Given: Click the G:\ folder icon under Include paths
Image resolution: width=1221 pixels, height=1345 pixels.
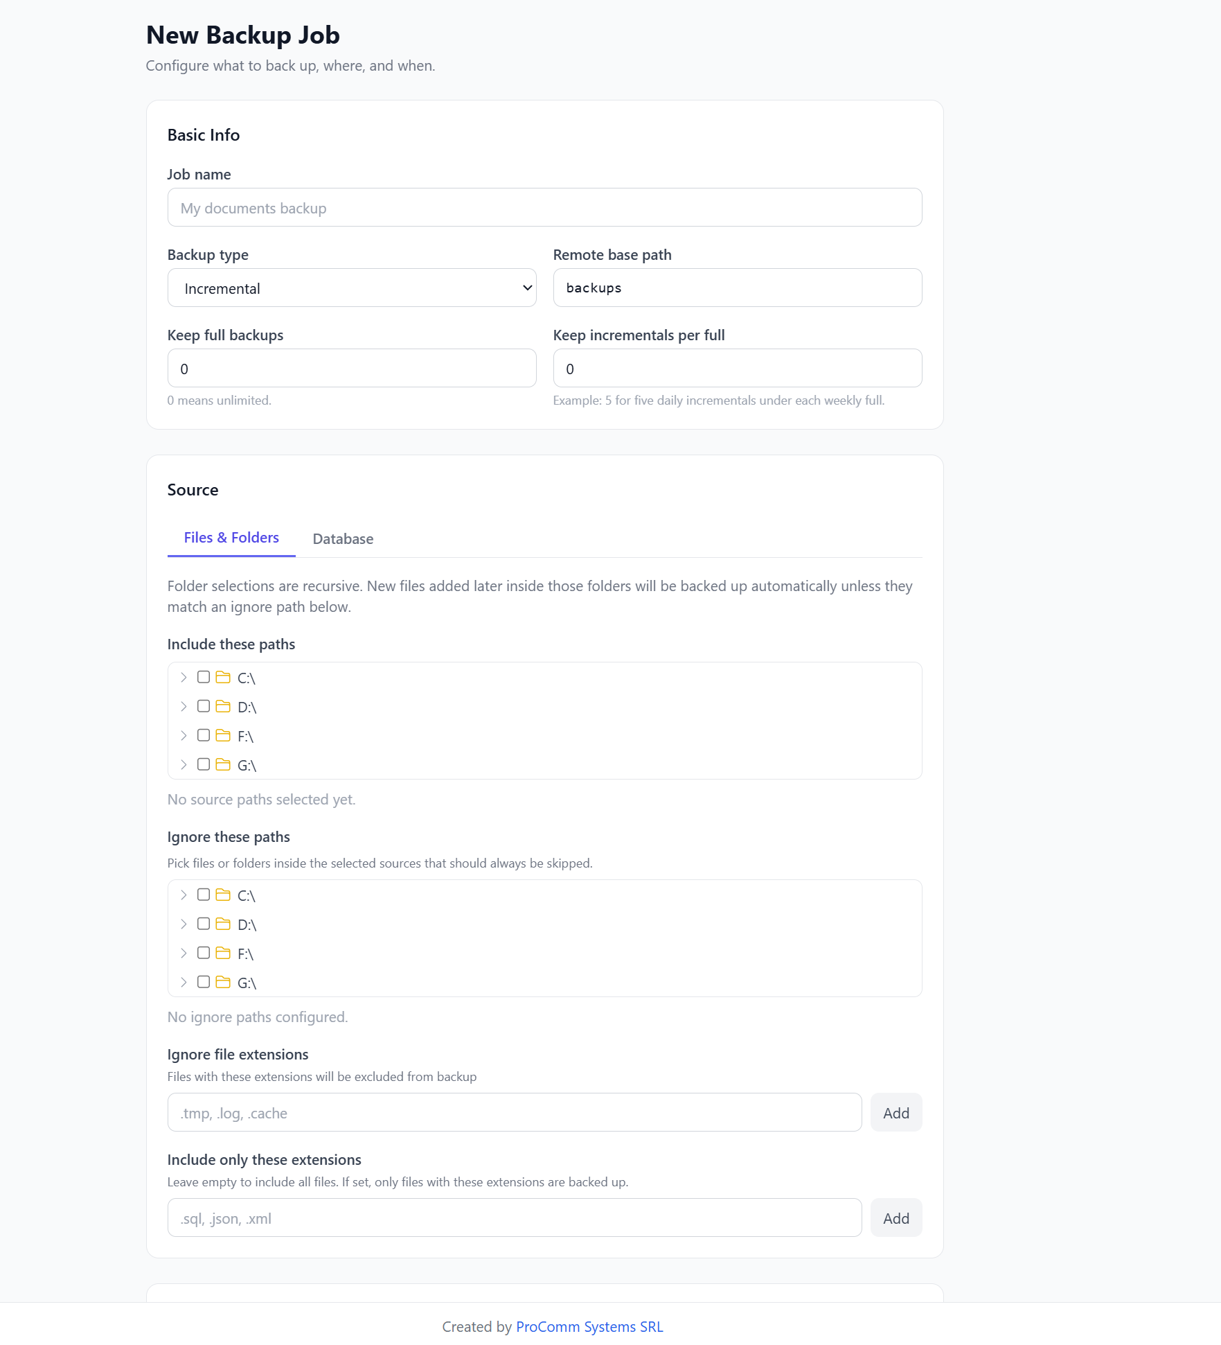Looking at the screenshot, I should pyautogui.click(x=223, y=764).
